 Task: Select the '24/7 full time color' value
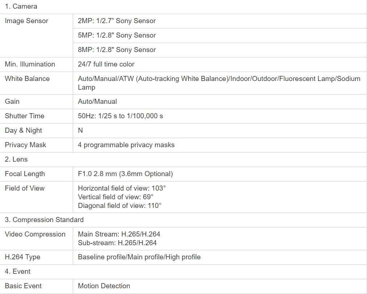click(x=106, y=64)
